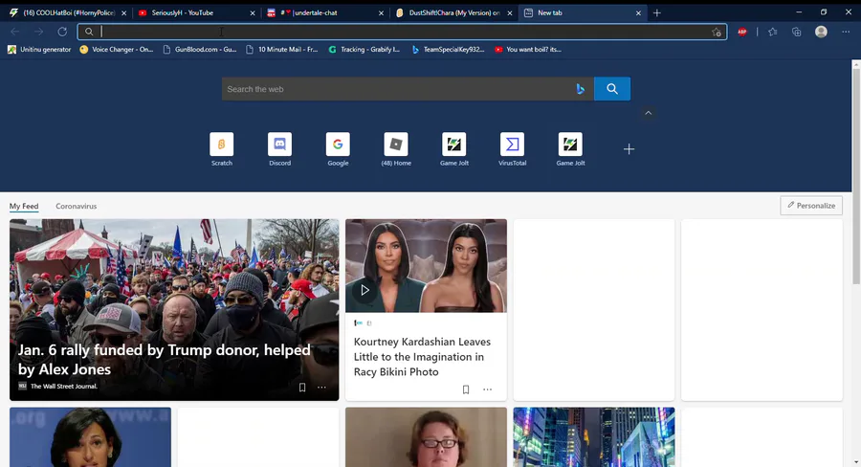The height and width of the screenshot is (467, 861).
Task: Open the GunBlood.com bookmark
Action: pos(201,50)
